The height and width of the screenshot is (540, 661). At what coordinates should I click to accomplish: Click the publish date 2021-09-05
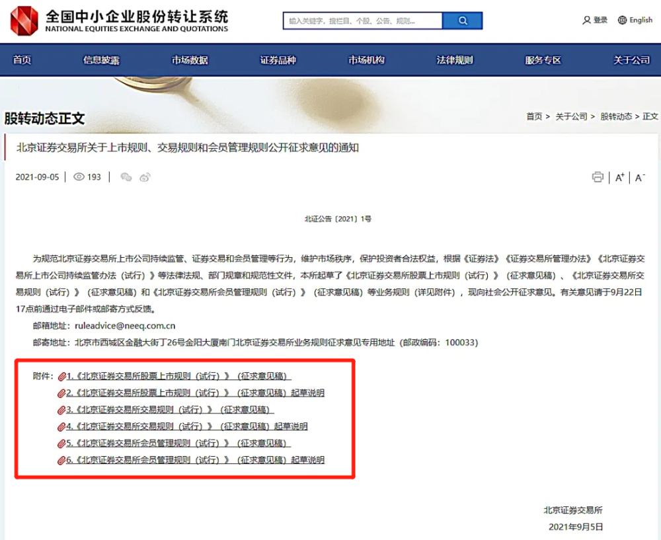(37, 177)
